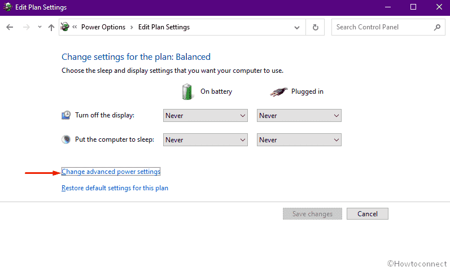Image resolution: width=450 pixels, height=271 pixels.
Task: Open Turn off display On battery dropdown
Action: tap(206, 115)
